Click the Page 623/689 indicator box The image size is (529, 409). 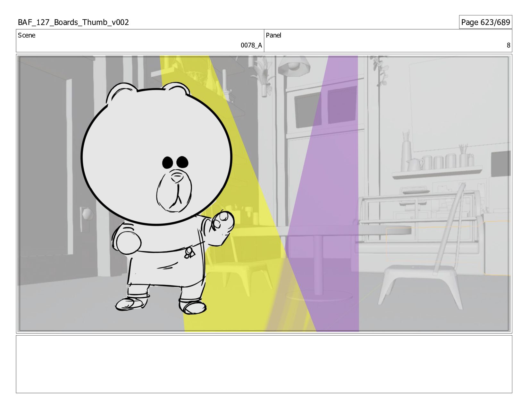tap(485, 22)
